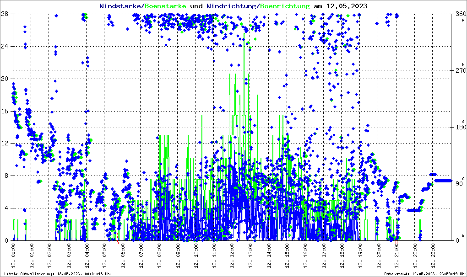467x277 pixels.
Task: Click the time label "12. 06:00"
Action: click(123, 256)
